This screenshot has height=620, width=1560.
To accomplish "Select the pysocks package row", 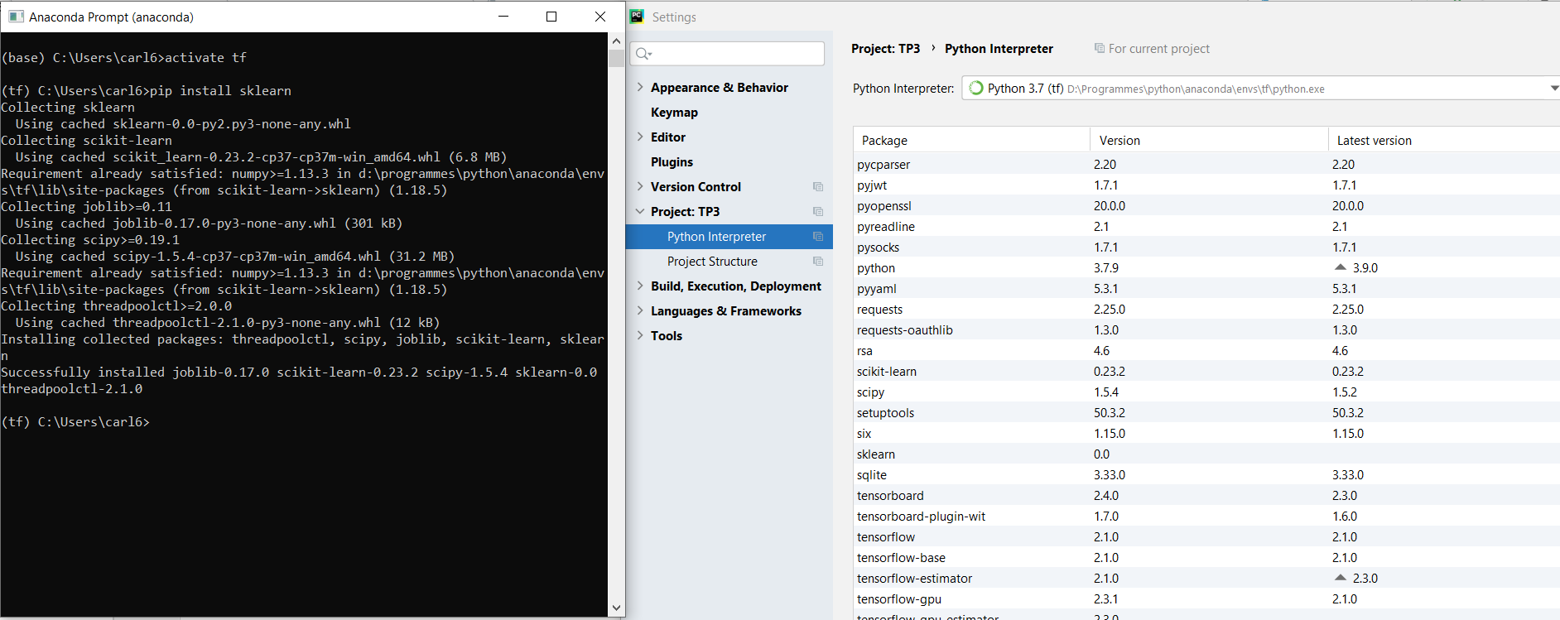I will pyautogui.click(x=1206, y=247).
